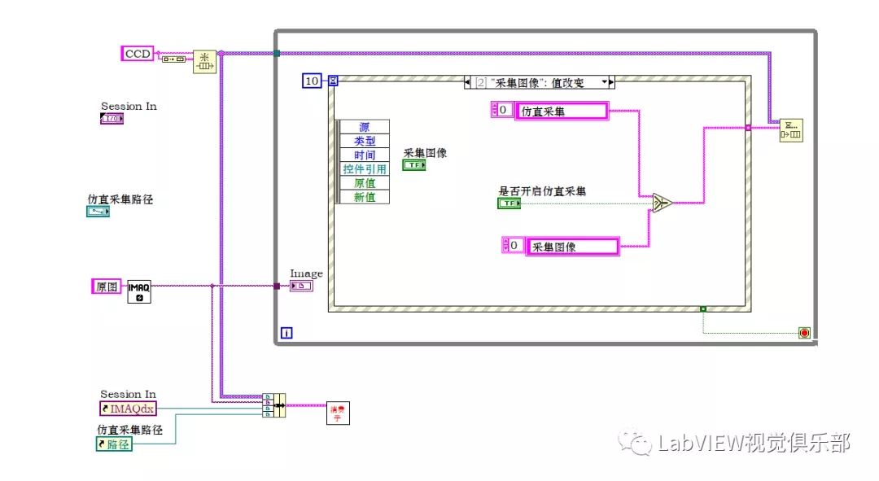The width and height of the screenshot is (879, 481).
Task: Click the while loop stop condition terminal
Action: coord(804,333)
